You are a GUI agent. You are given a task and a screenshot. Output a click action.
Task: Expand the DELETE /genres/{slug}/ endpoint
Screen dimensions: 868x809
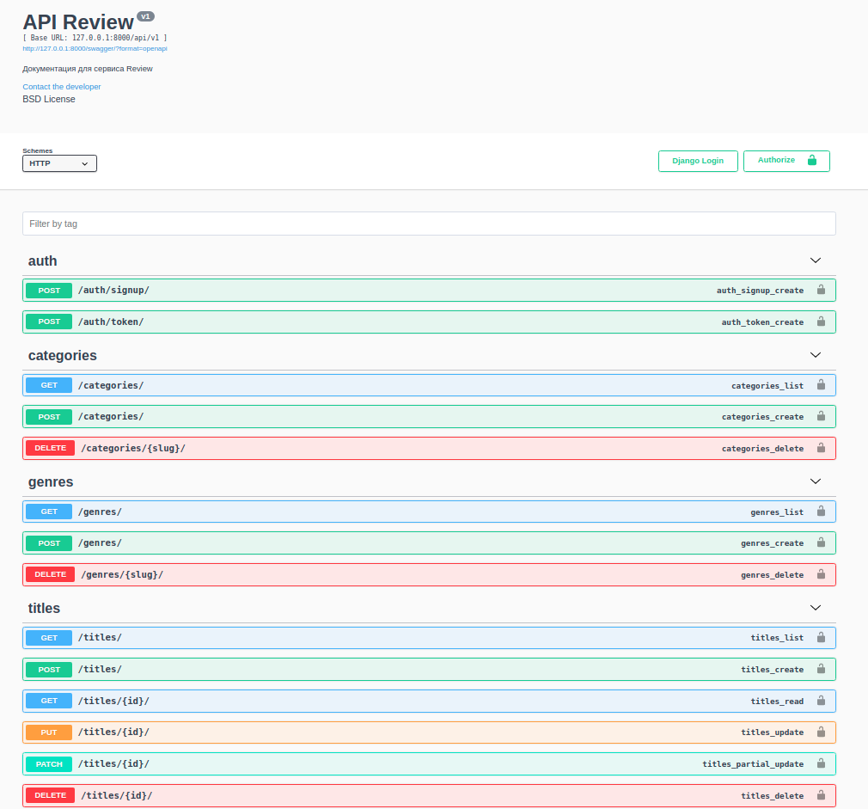pos(344,574)
